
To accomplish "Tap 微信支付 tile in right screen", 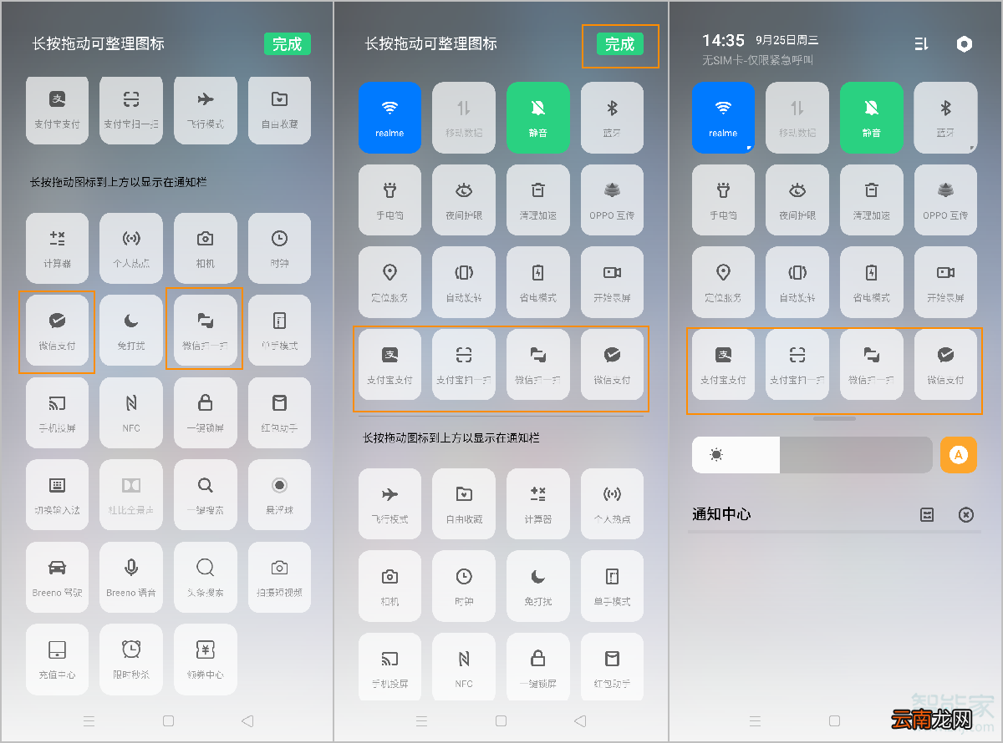I will click(x=945, y=364).
